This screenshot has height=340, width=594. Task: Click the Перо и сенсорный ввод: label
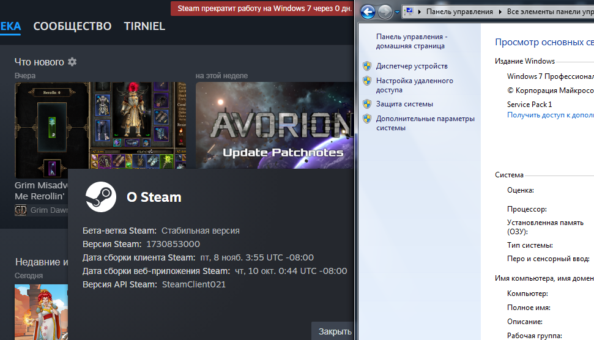click(x=548, y=259)
